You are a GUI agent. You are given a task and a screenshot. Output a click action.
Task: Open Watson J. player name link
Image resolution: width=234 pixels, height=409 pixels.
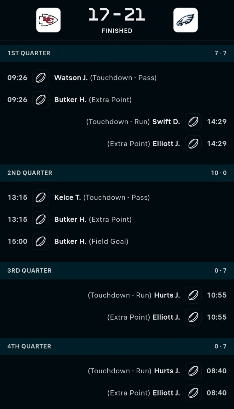click(71, 78)
